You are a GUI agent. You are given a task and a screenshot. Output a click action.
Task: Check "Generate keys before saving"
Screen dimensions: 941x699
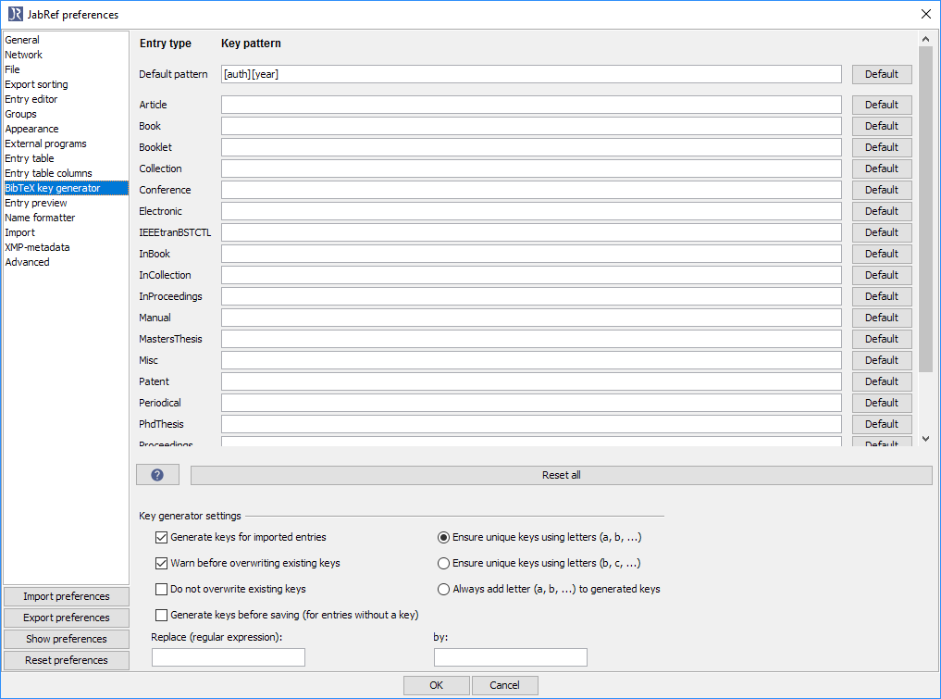click(x=161, y=614)
